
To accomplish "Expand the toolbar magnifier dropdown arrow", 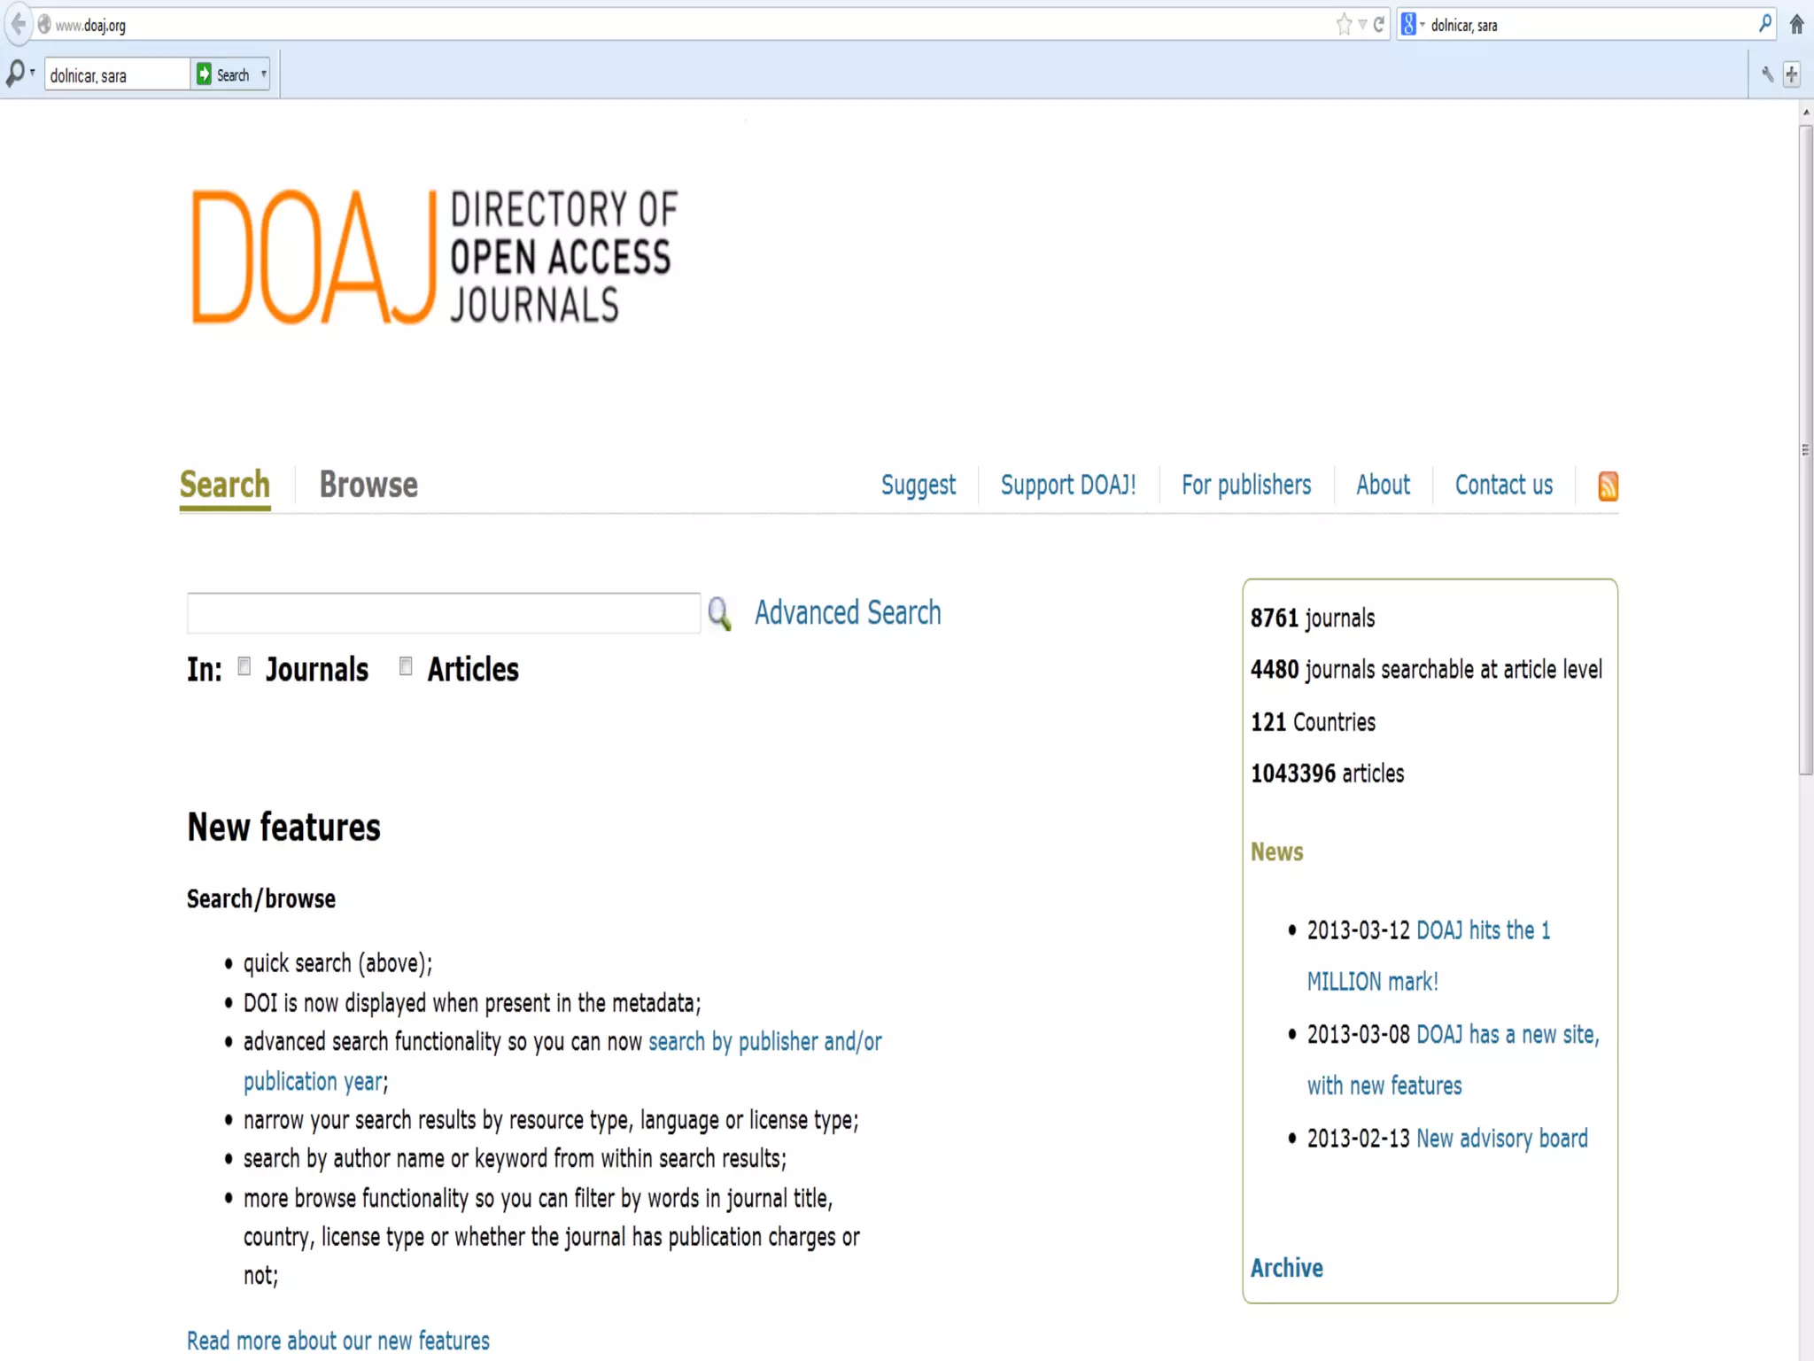I will coord(33,73).
